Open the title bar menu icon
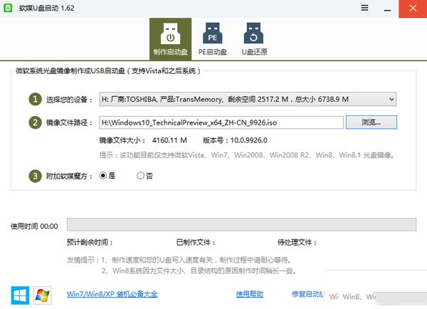Image resolution: width=427 pixels, height=309 pixels. [365, 8]
